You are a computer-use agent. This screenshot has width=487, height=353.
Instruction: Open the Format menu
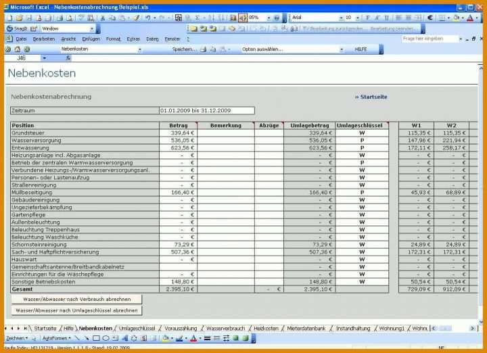(x=113, y=39)
